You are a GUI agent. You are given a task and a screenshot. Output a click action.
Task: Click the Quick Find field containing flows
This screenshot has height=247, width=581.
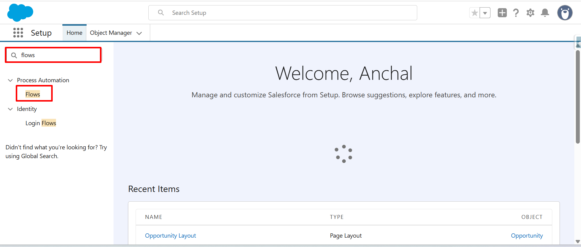coord(53,55)
